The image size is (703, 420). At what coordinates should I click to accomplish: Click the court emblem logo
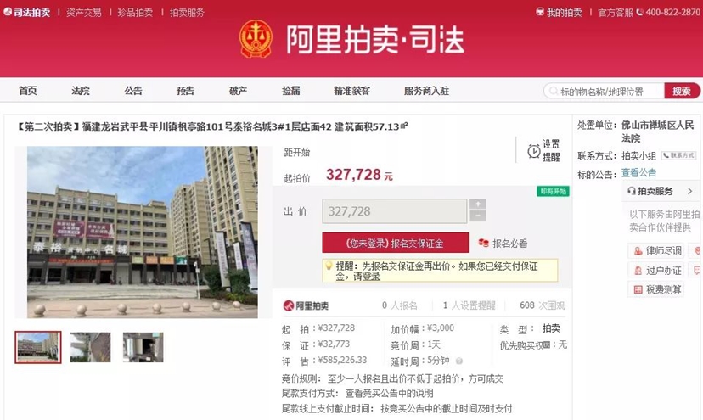pos(256,38)
